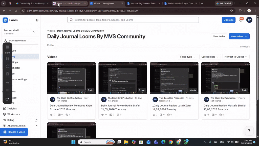
Task: Open the Upload date filter dropdown
Action: (210, 57)
